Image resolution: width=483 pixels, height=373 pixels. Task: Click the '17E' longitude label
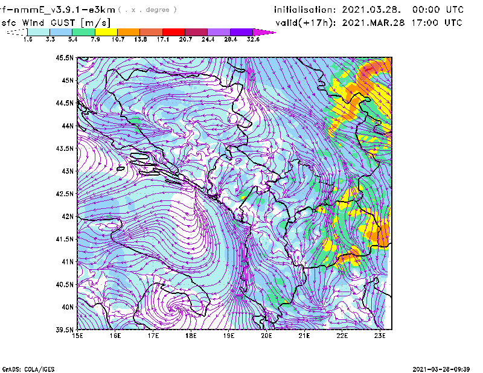pos(153,336)
